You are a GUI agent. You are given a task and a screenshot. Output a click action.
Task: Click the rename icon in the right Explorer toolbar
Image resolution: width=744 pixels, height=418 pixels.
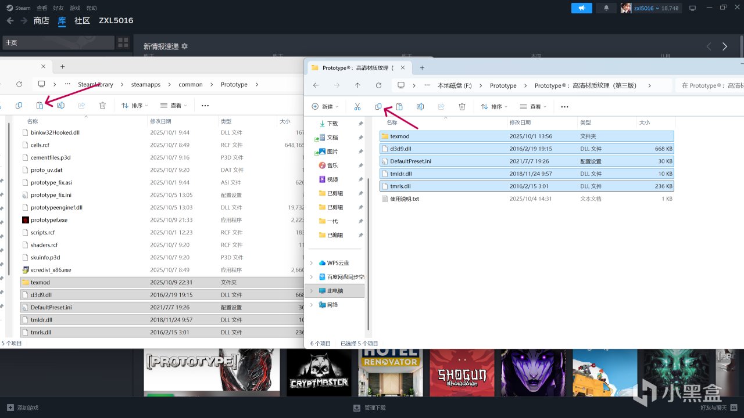point(420,107)
